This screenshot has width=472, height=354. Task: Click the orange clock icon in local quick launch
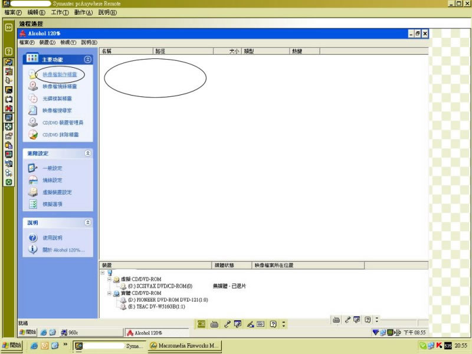45,346
